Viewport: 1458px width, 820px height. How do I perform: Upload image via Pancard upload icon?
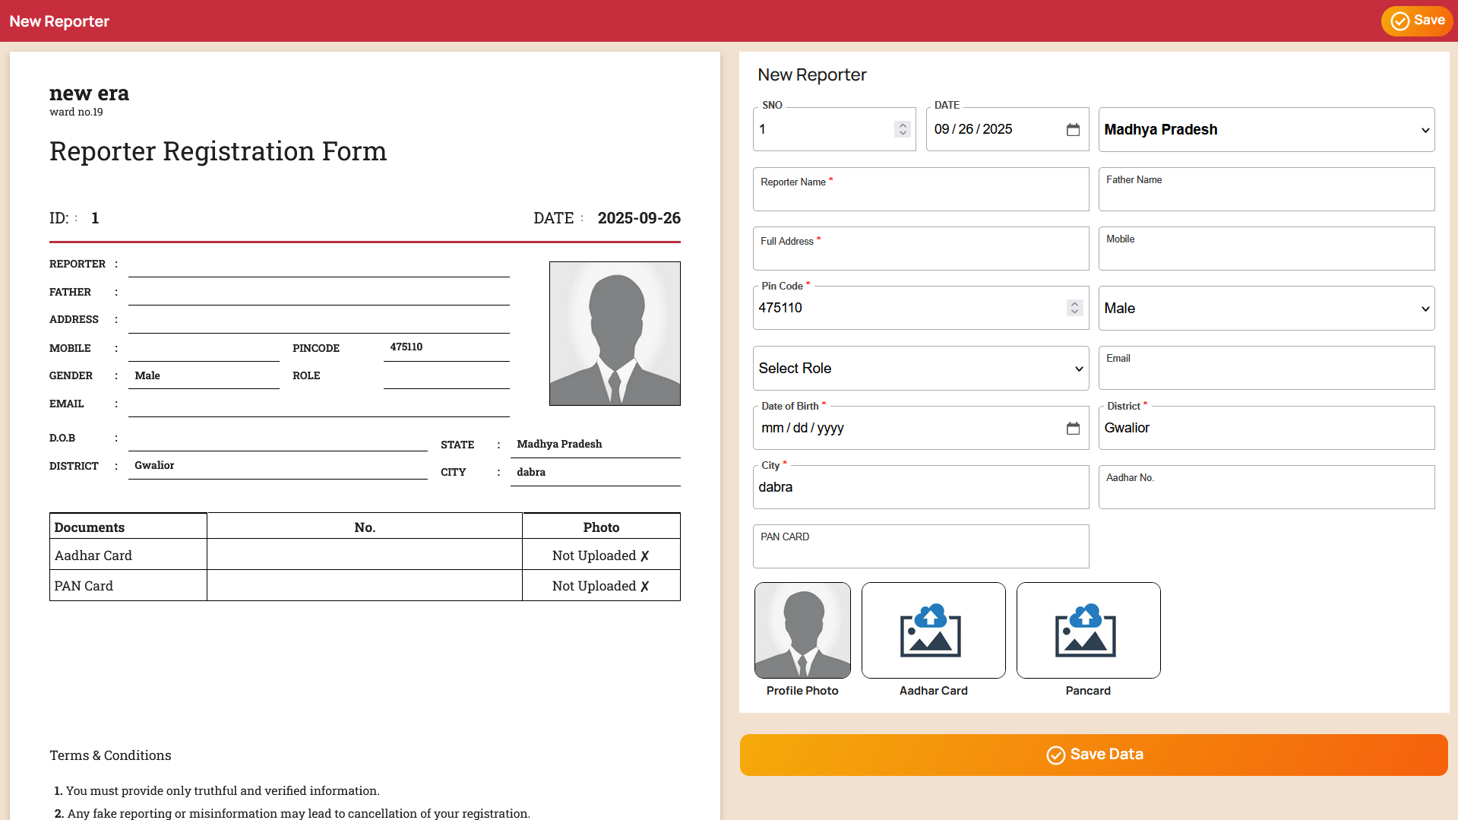pos(1088,631)
